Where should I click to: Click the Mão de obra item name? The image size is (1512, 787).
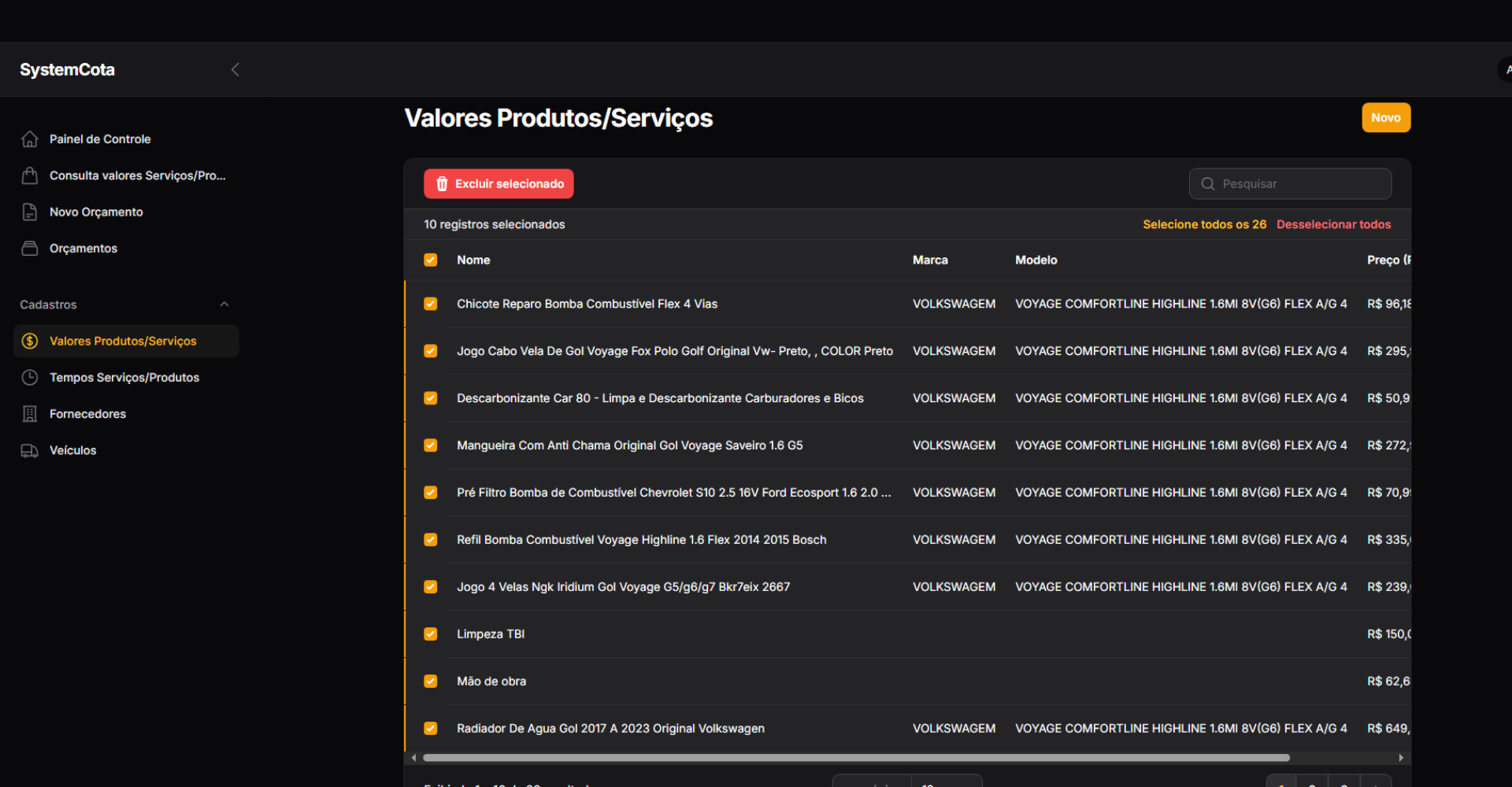tap(491, 682)
